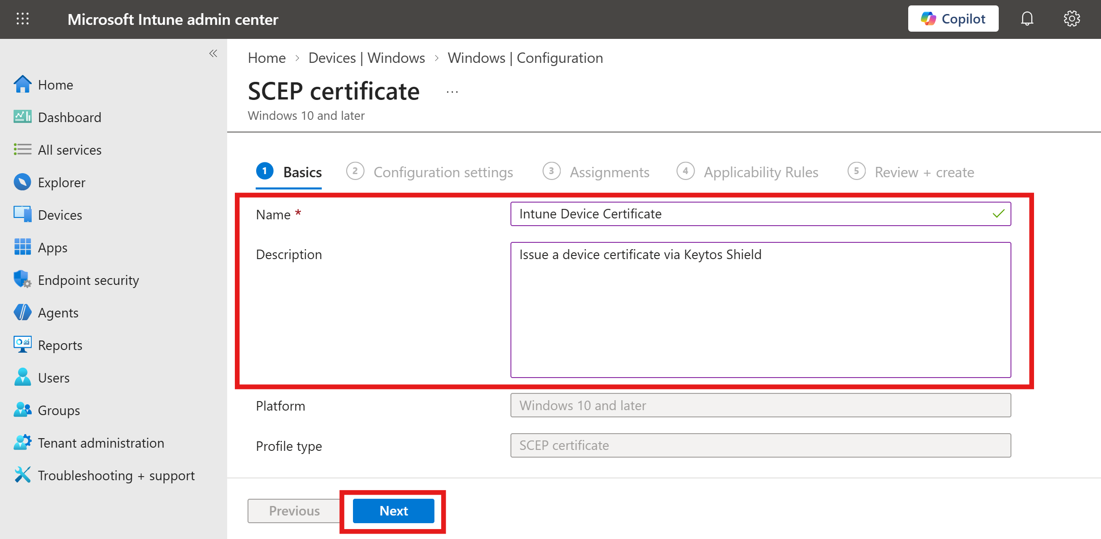
Task: Click the Name input field
Action: [761, 214]
